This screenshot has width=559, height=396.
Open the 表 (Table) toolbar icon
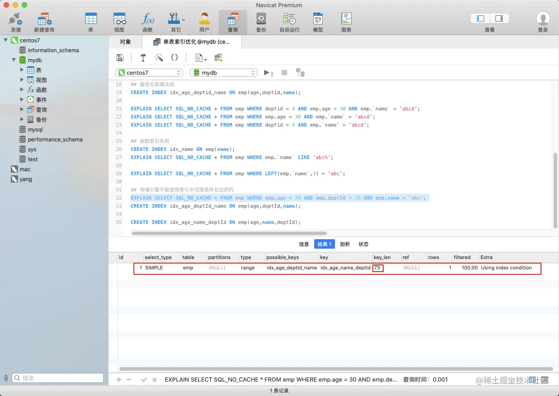click(91, 19)
